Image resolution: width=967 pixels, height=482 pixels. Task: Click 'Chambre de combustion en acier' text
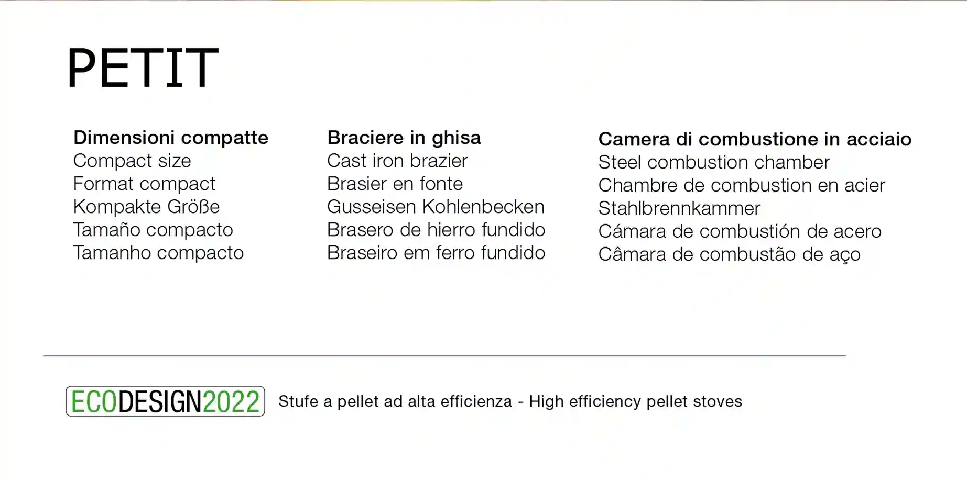point(742,185)
